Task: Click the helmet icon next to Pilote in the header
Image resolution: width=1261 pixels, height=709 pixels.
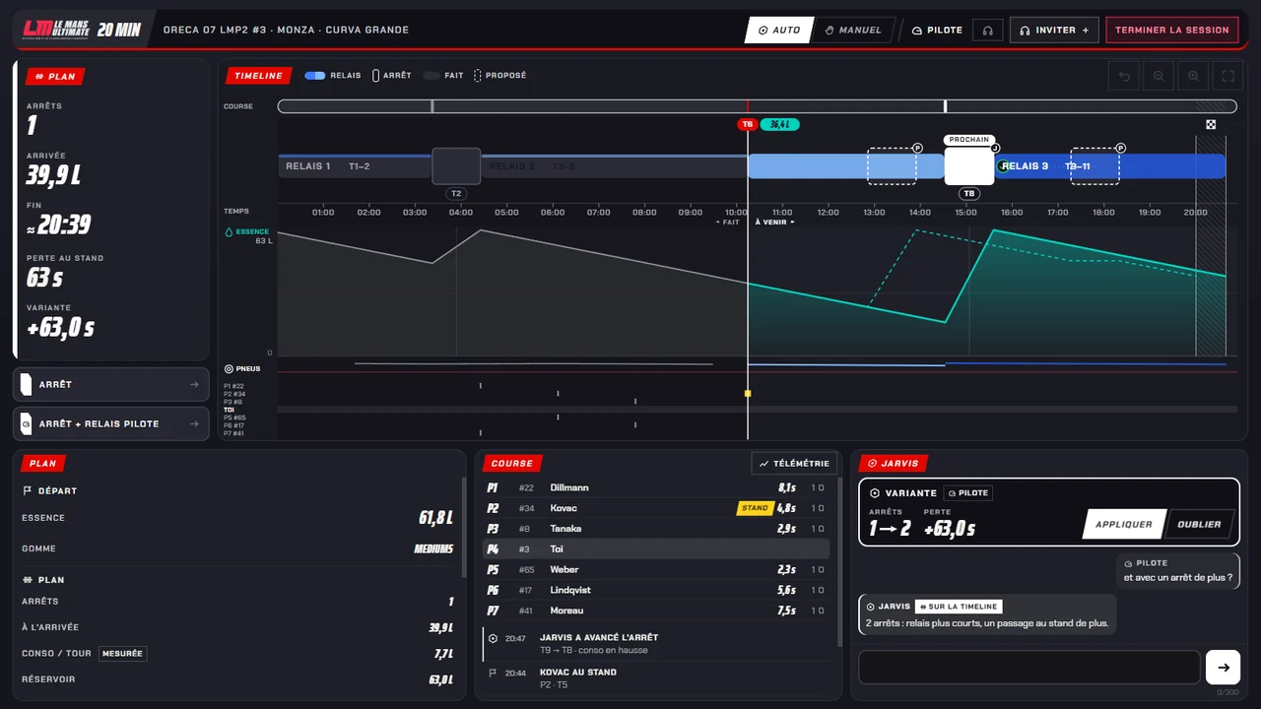Action: (917, 31)
